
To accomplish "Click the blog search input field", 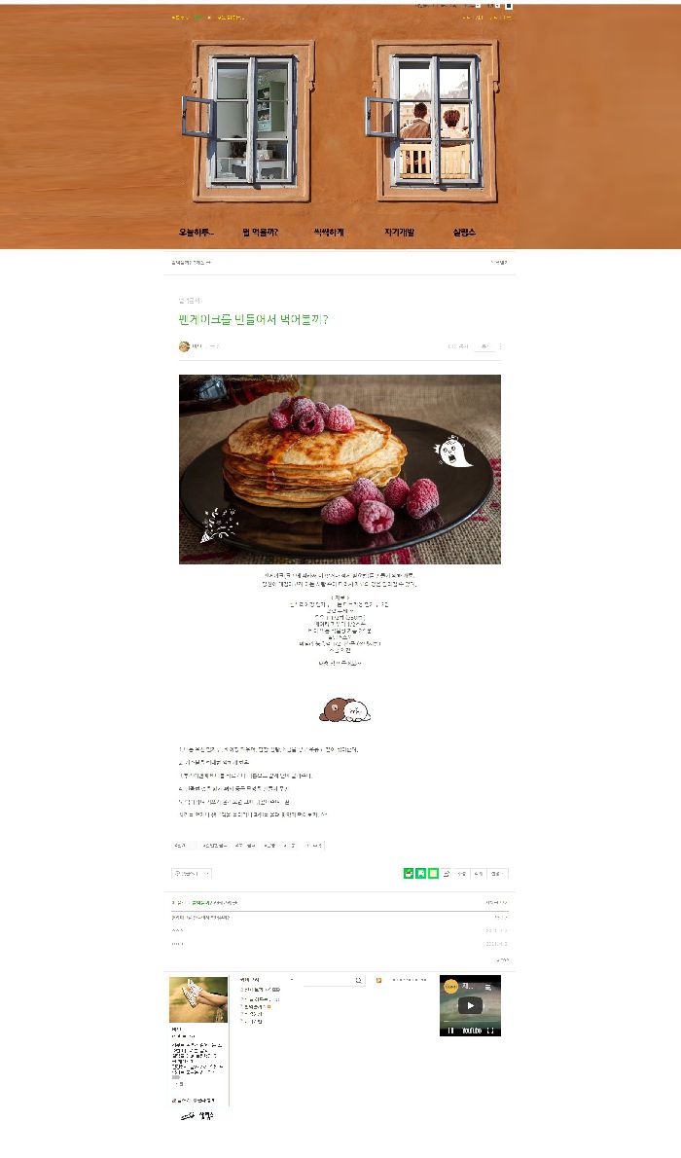I will [x=328, y=980].
